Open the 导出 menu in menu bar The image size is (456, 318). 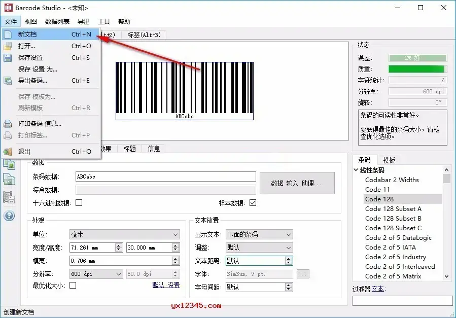coord(84,21)
